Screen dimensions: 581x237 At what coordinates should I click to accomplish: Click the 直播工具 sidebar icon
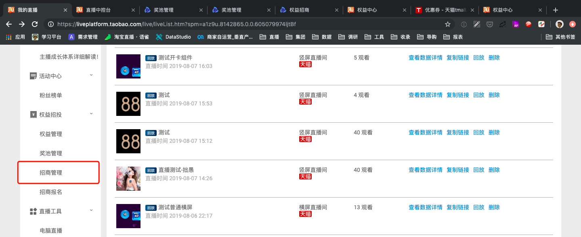click(34, 211)
